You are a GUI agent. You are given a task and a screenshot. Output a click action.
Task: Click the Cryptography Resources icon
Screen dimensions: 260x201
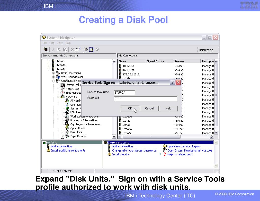coord(67,124)
